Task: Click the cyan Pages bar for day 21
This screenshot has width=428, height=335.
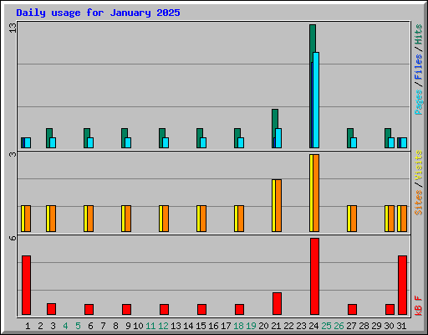Action: click(x=278, y=138)
